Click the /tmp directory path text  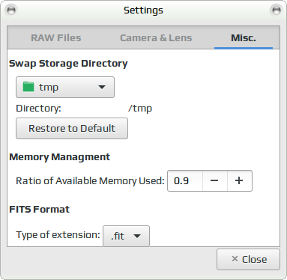[x=140, y=109]
